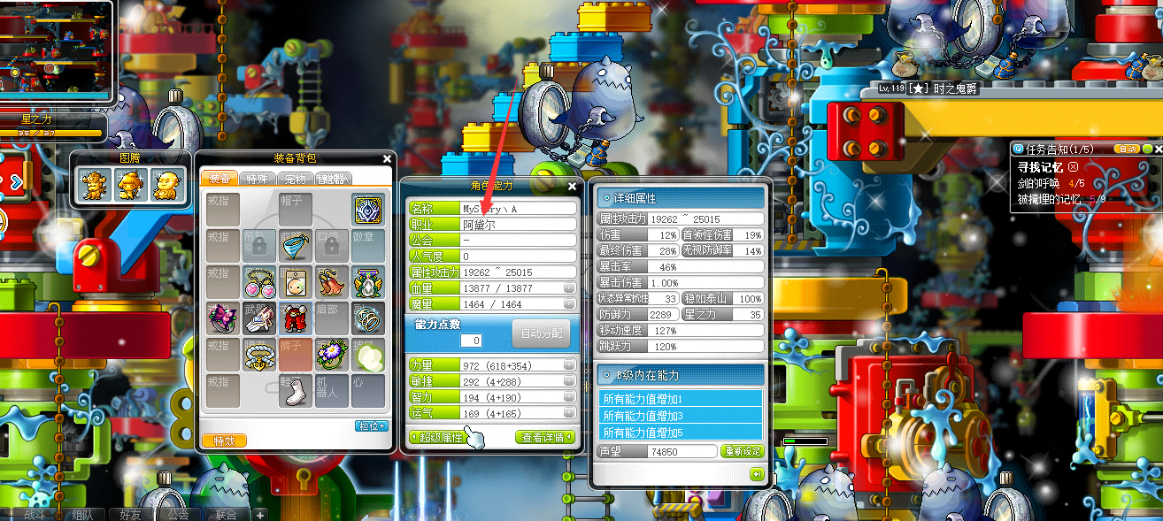Screen dimensions: 1163x521
Task: Select the third golden totem figure
Action: coord(168,184)
